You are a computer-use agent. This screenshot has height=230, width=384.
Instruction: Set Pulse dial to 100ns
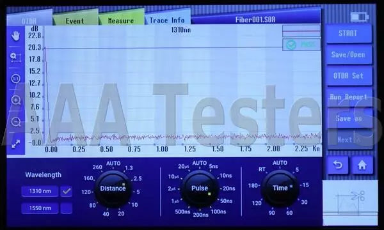click(218, 211)
